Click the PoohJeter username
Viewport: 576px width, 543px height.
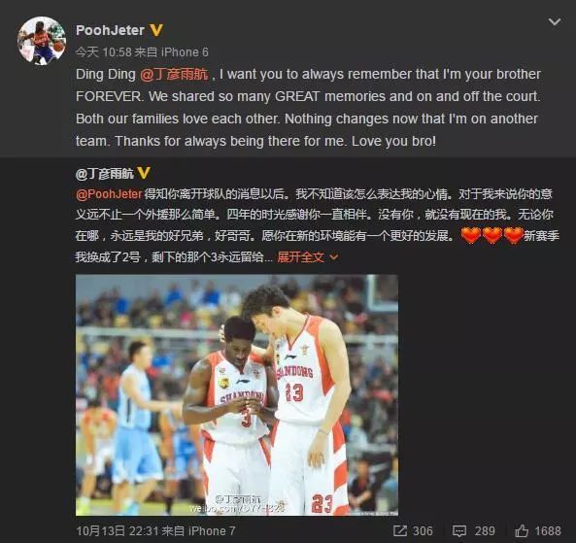110,30
